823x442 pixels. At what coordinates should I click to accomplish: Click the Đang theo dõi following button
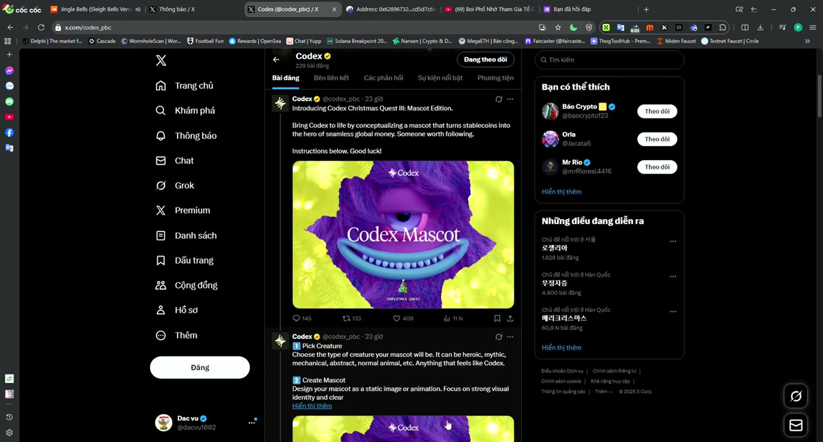point(485,60)
